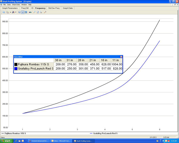Switch to the Std Dev Freq tab
The height and width of the screenshot is (143, 179).
(54, 8)
